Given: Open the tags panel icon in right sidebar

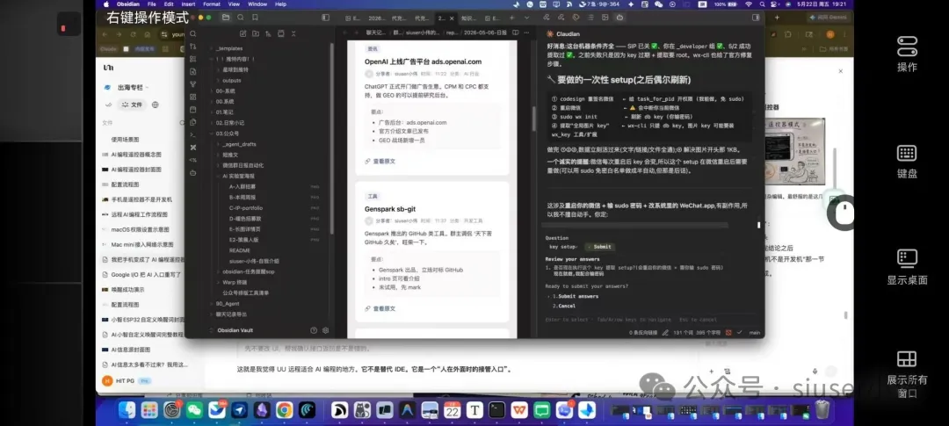Looking at the screenshot, I should pos(576,18).
